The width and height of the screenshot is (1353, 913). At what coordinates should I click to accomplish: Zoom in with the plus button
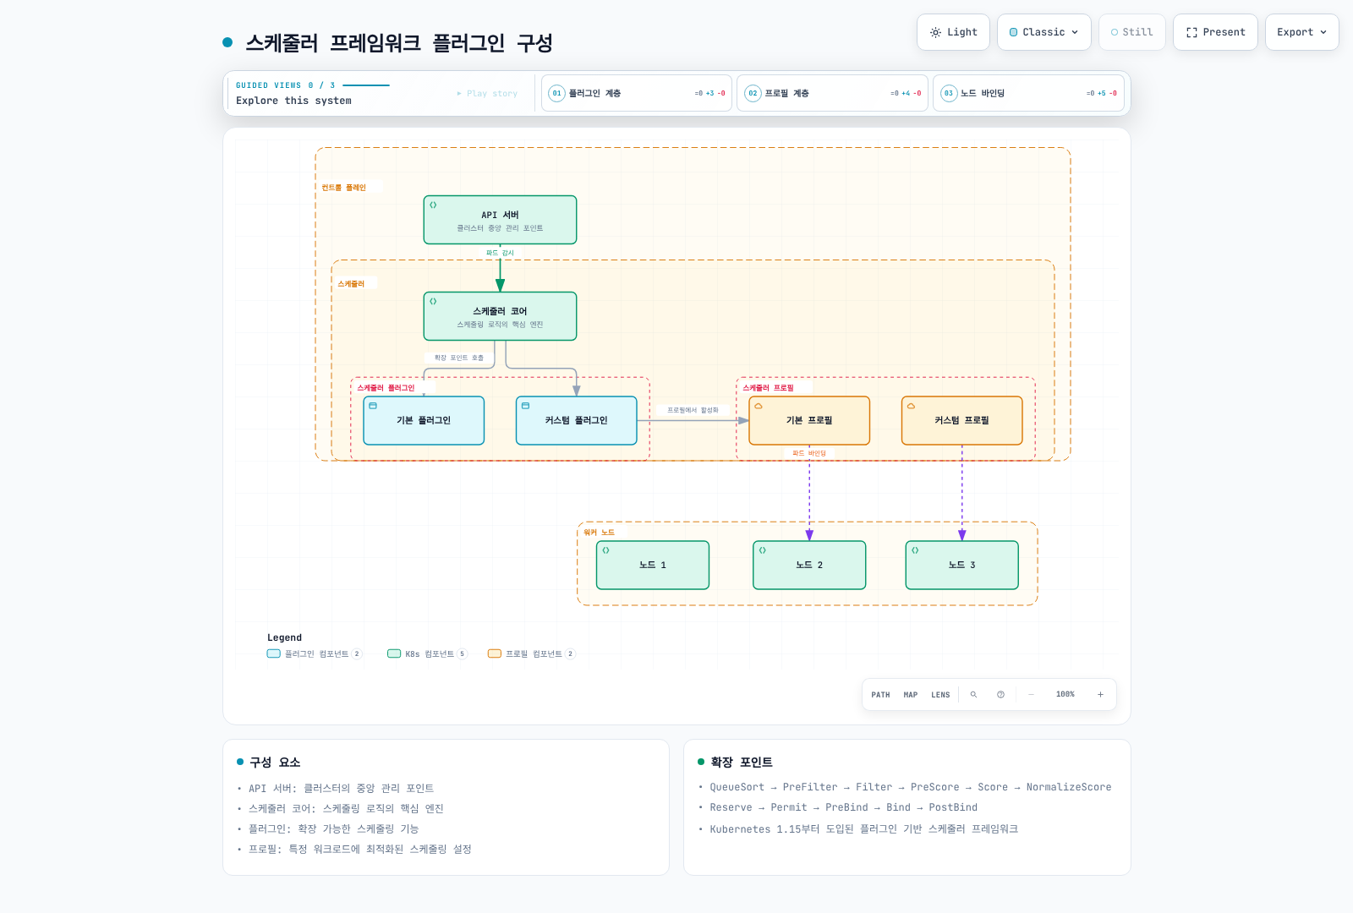(x=1100, y=695)
